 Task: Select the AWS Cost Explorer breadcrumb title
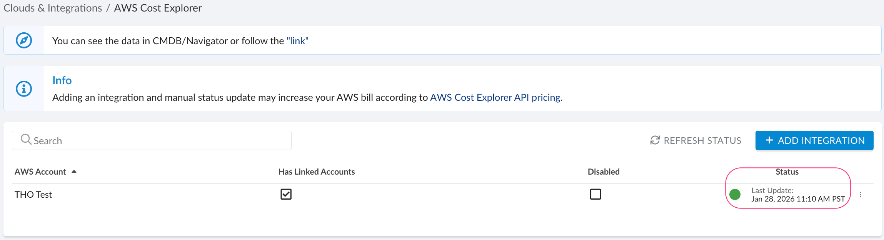158,8
